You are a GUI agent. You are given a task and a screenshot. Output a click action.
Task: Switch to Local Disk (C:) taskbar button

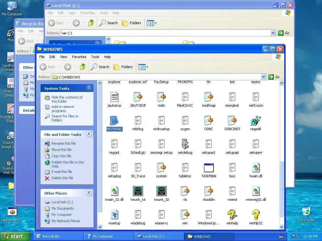click(159, 236)
